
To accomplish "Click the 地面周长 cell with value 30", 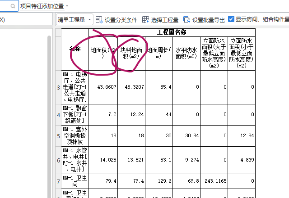I will pos(159,136).
